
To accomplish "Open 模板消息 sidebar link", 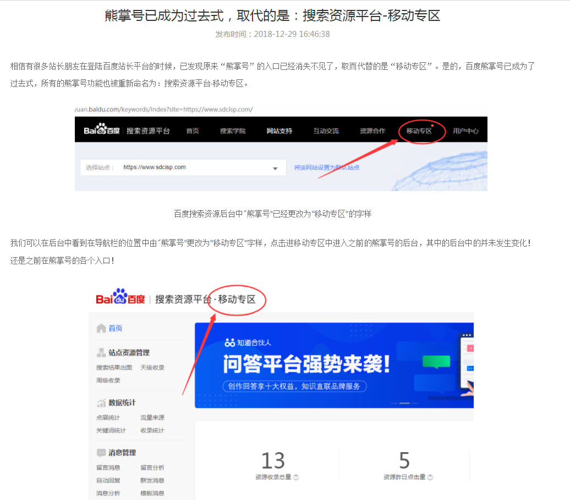I will point(152,493).
